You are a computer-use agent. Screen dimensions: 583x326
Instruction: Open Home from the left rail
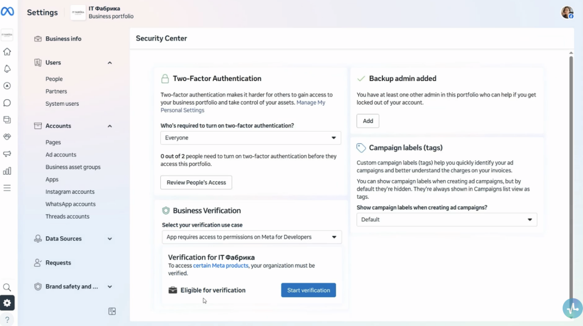click(7, 52)
